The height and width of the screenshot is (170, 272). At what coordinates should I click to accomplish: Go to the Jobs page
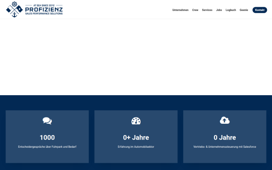[x=219, y=10]
